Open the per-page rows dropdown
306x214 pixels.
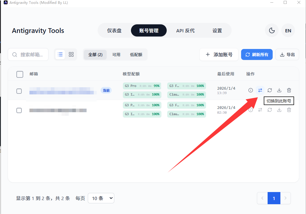[x=101, y=198]
